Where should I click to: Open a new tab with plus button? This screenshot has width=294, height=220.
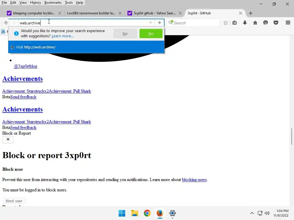[x=250, y=13]
